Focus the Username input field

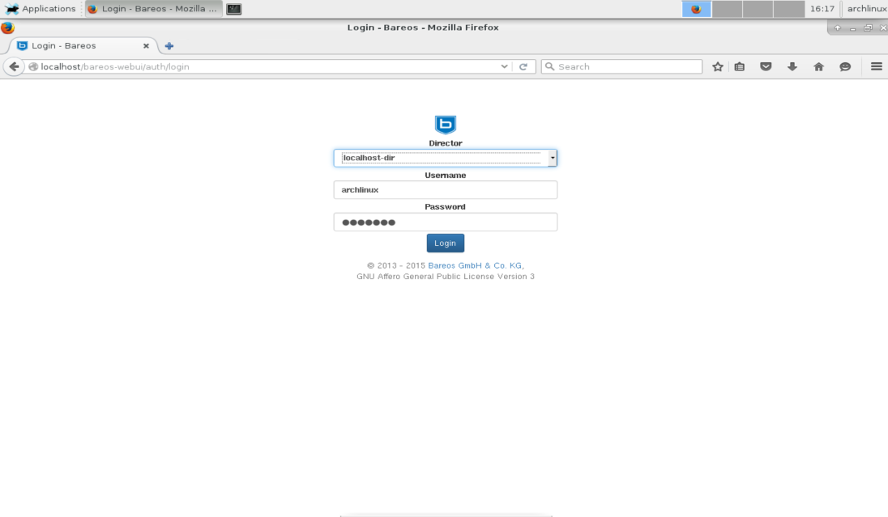tap(445, 190)
